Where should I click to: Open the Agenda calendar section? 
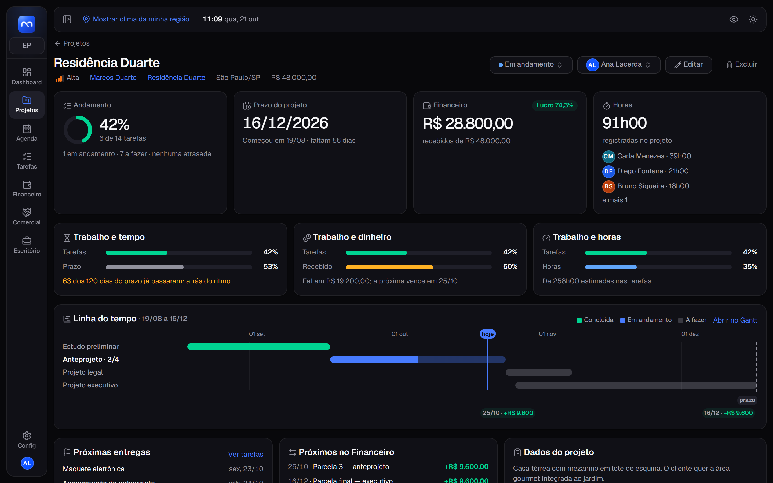[x=27, y=133]
